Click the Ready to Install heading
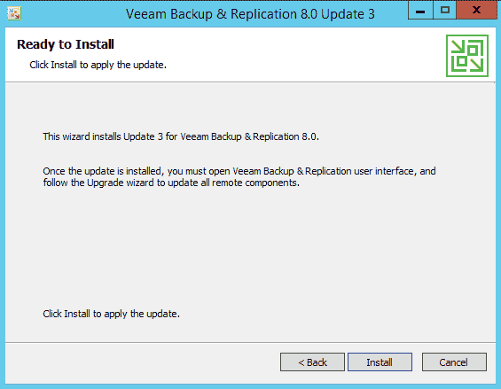 pos(66,44)
